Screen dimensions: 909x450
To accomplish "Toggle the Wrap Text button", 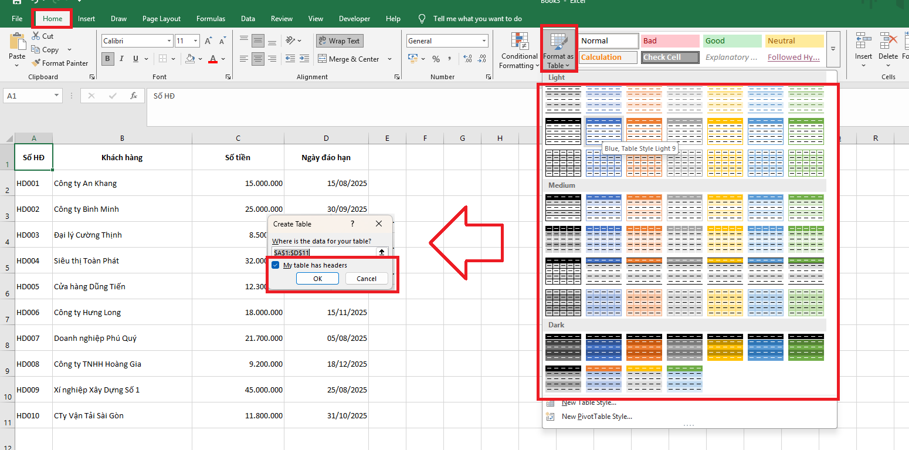I will click(x=340, y=41).
